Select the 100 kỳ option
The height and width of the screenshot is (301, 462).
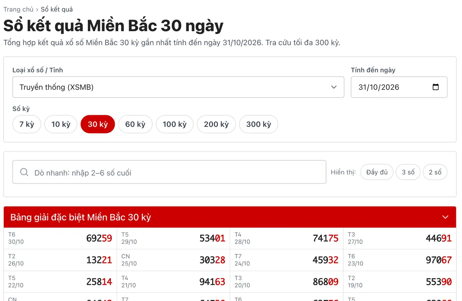(x=175, y=124)
